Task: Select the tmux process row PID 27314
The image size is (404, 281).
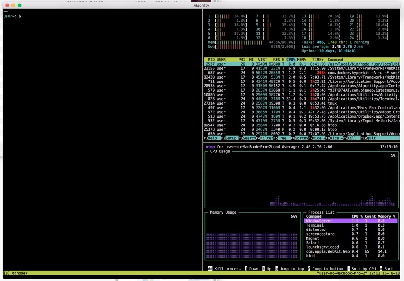Action: coord(301,103)
